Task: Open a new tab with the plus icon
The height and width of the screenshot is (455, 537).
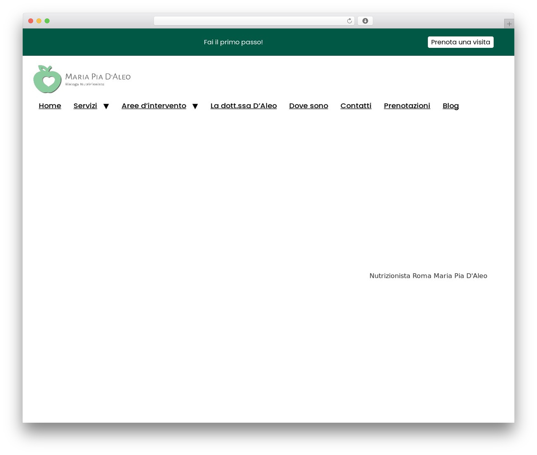Action: tap(509, 24)
